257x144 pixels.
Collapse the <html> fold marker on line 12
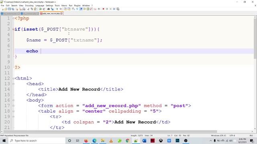tap(13, 78)
